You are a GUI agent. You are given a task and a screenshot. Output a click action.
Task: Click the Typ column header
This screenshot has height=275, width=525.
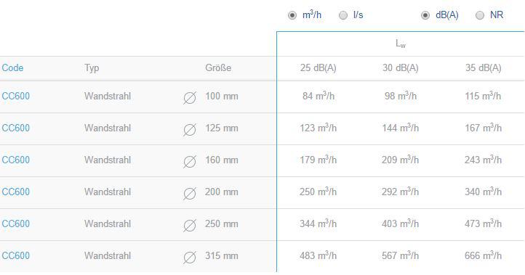point(92,68)
